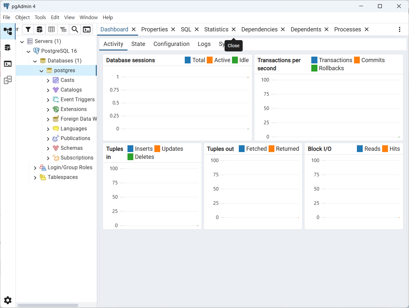Click the Extensions node icon
This screenshot has height=308, width=409.
56,109
